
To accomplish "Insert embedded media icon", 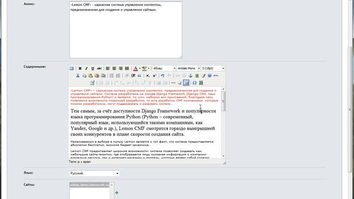I will point(201,83).
